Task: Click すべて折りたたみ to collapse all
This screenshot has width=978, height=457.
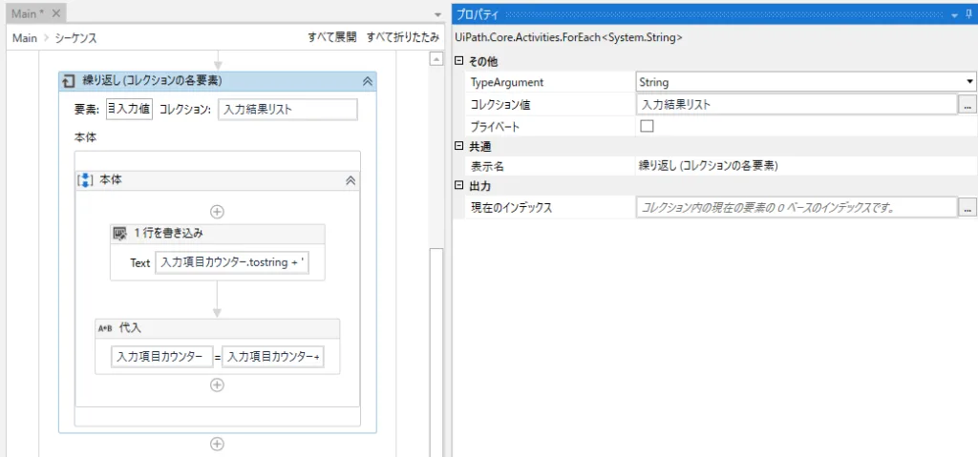Action: [x=402, y=37]
